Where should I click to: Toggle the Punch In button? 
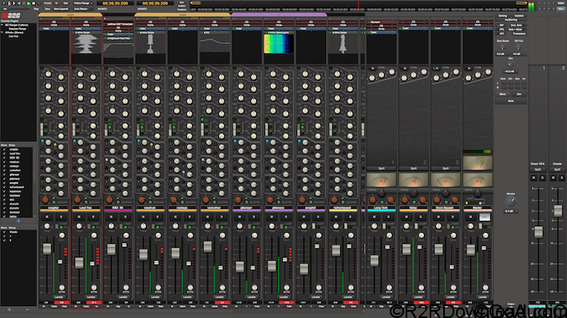(x=56, y=3)
